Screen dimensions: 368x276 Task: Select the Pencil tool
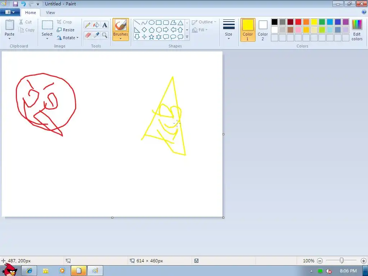[x=88, y=25]
